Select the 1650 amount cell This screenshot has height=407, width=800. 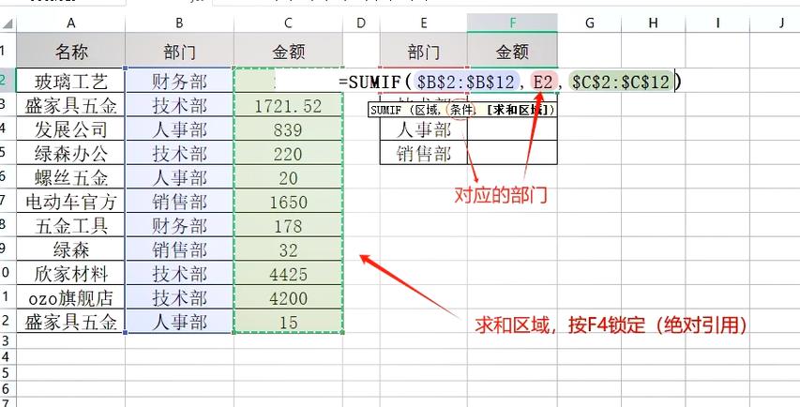tap(288, 202)
